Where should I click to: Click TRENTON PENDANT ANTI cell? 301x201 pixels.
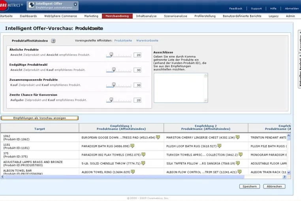(x=268, y=138)
